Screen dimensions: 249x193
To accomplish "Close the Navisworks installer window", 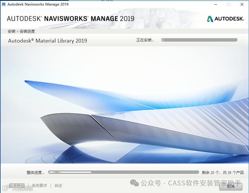I will click(242, 4).
